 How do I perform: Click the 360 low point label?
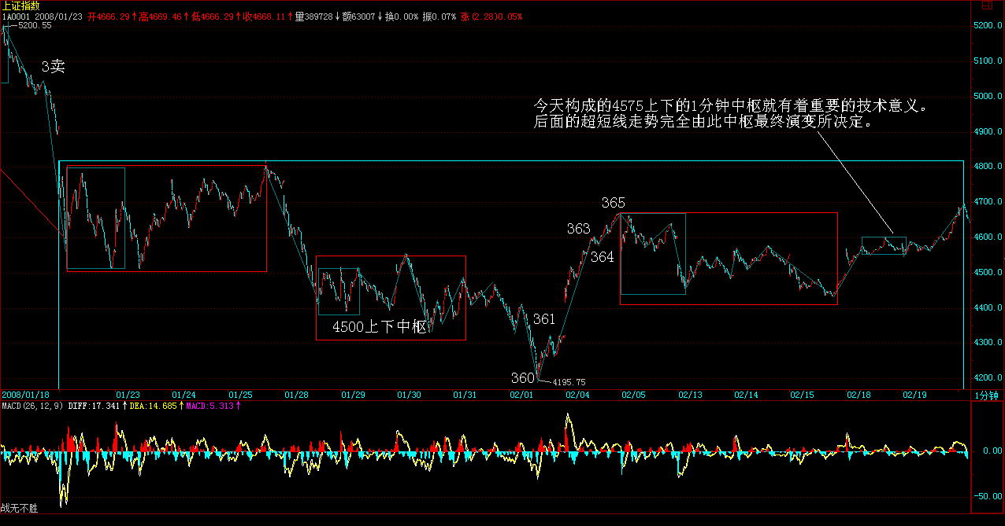pyautogui.click(x=522, y=379)
